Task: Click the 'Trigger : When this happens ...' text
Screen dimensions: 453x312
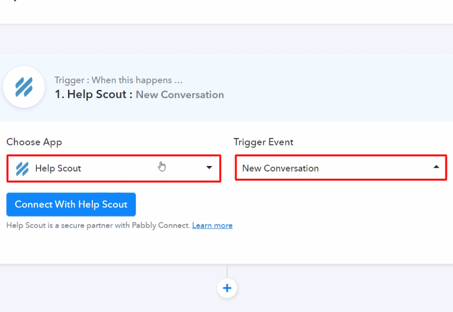Action: click(119, 80)
